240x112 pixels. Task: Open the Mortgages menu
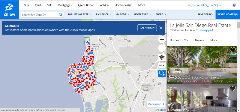click(64, 5)
